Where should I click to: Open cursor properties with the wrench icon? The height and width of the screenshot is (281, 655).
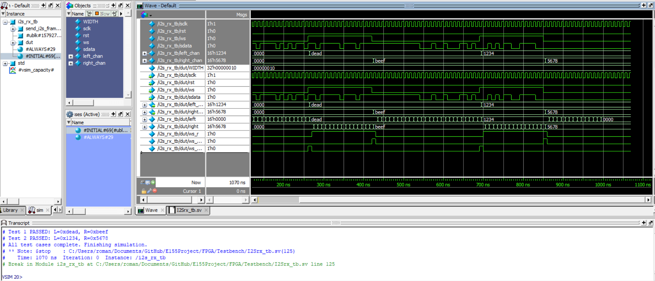149,191
